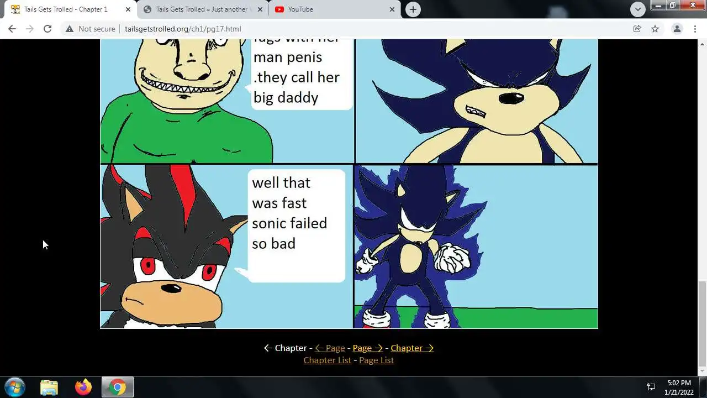The width and height of the screenshot is (707, 398).
Task: Open Firefox from taskbar
Action: click(83, 387)
